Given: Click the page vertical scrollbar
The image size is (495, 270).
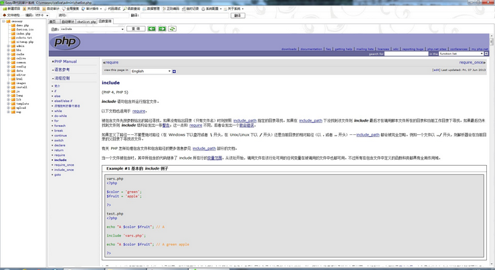Looking at the screenshot, I should point(491,150).
